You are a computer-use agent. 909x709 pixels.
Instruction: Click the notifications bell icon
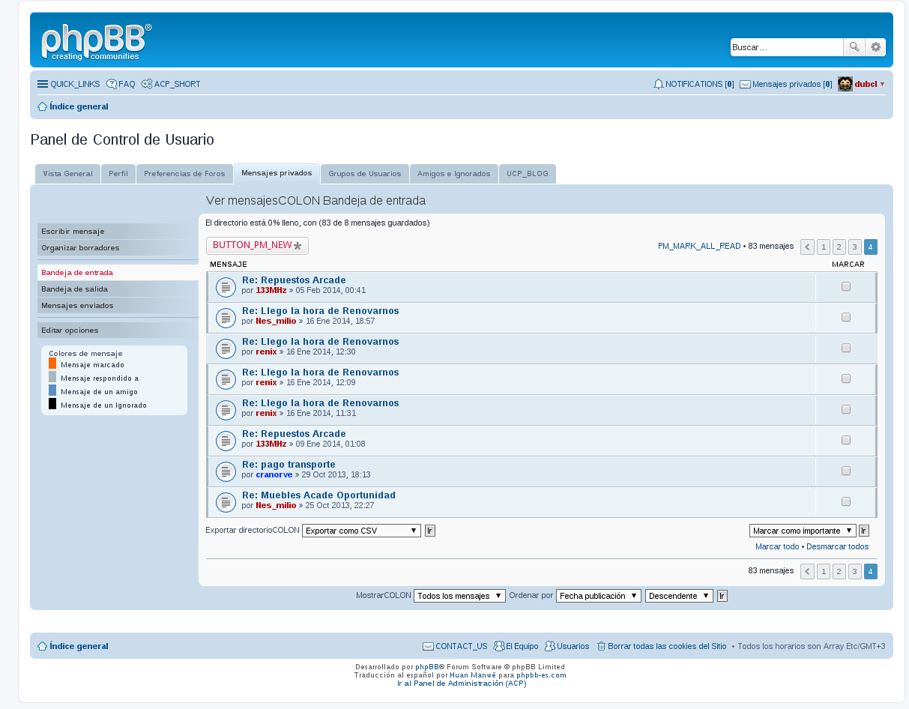click(x=658, y=85)
